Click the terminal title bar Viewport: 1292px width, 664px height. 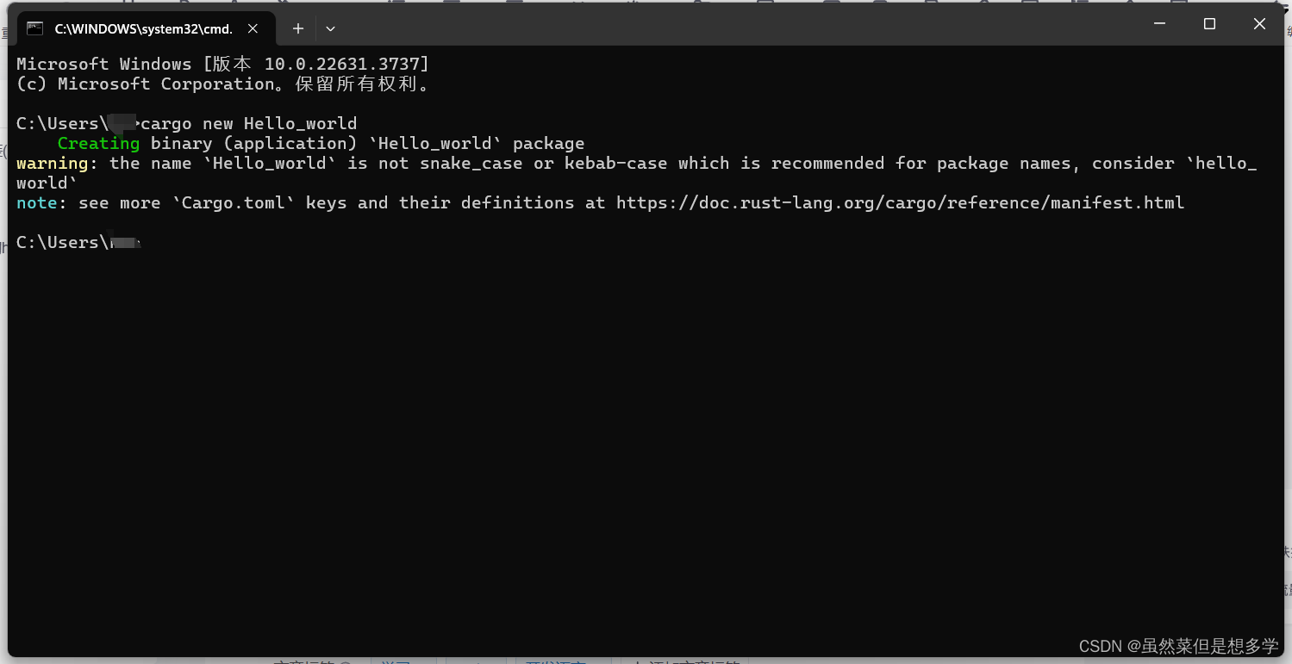[690, 24]
